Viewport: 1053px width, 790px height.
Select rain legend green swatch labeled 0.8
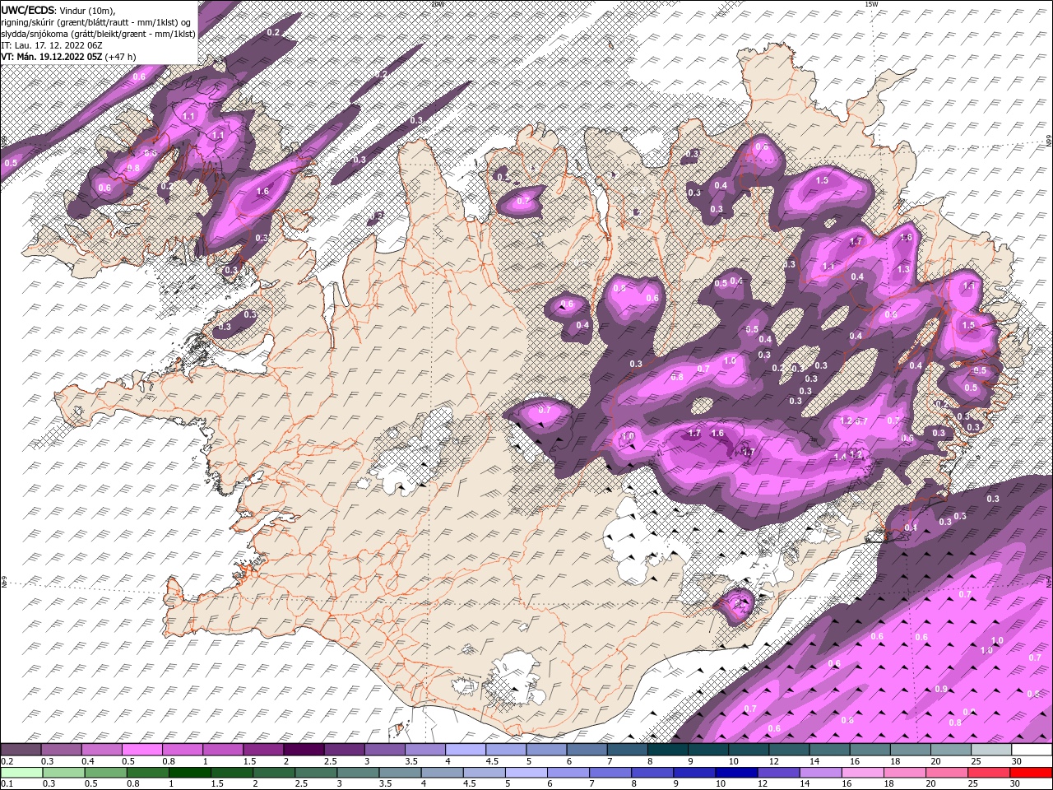click(148, 773)
